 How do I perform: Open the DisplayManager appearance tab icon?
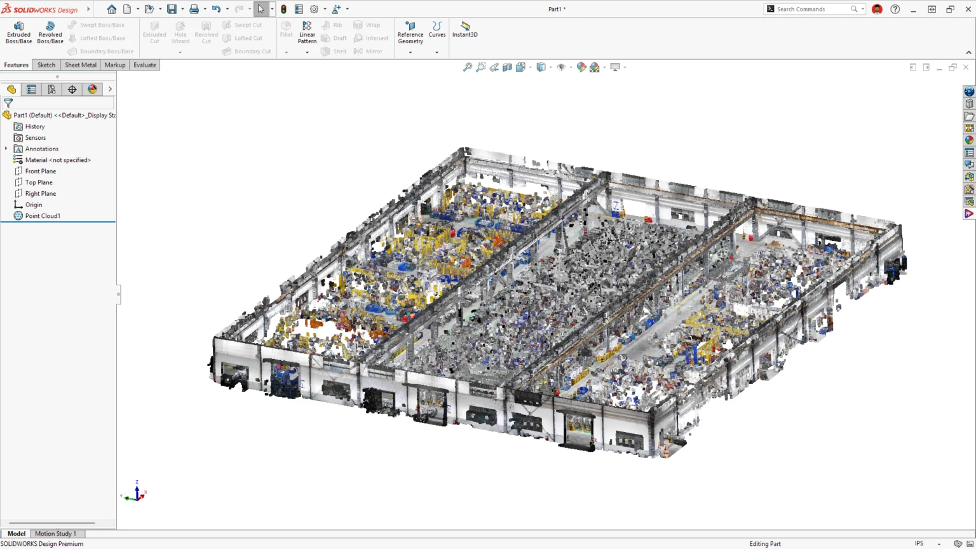coord(92,90)
